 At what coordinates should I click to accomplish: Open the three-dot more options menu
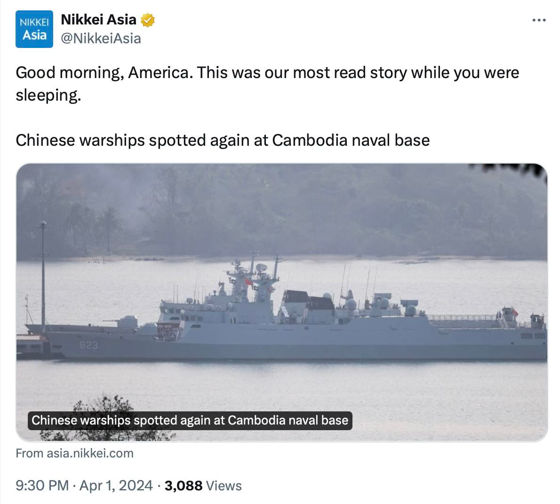[539, 20]
